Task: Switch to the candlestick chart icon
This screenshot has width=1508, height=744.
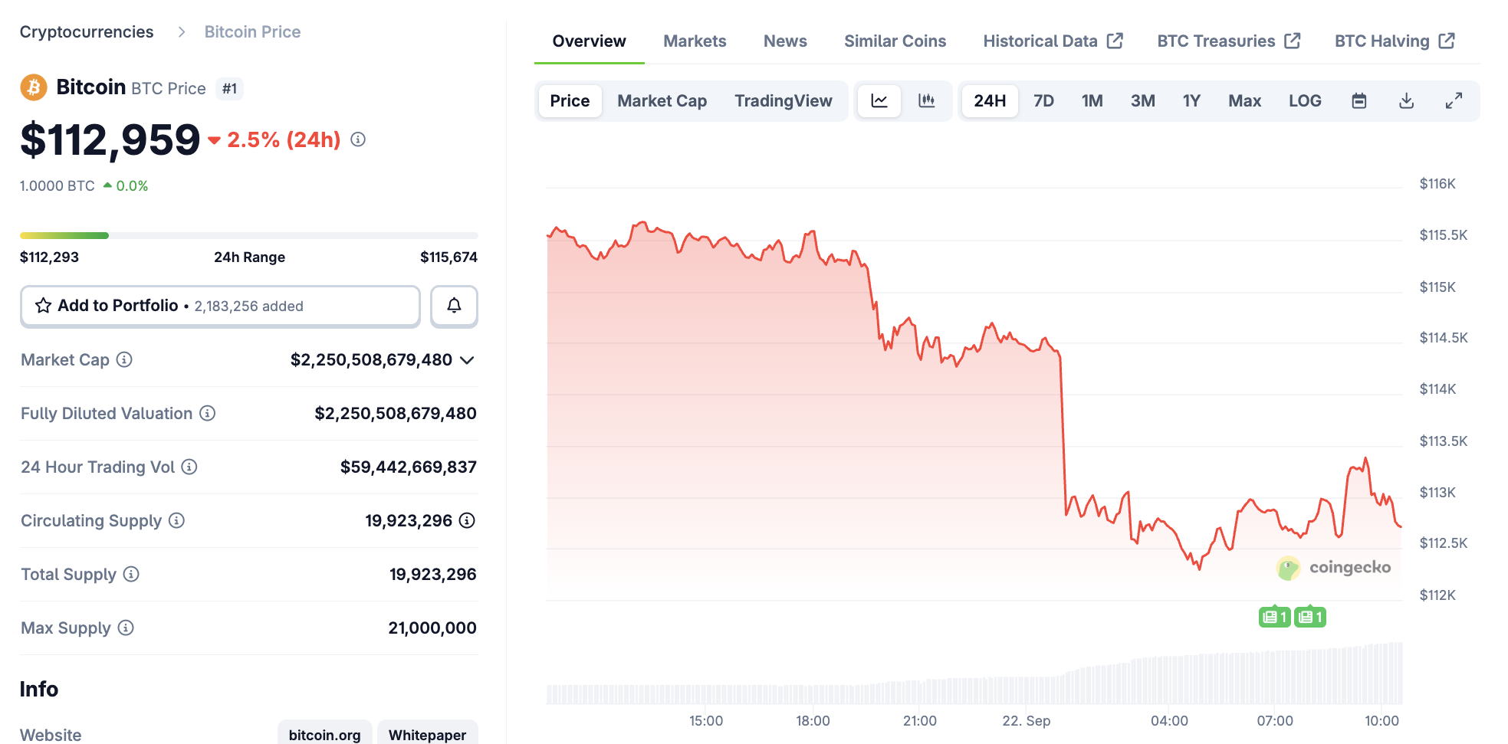Action: (927, 101)
